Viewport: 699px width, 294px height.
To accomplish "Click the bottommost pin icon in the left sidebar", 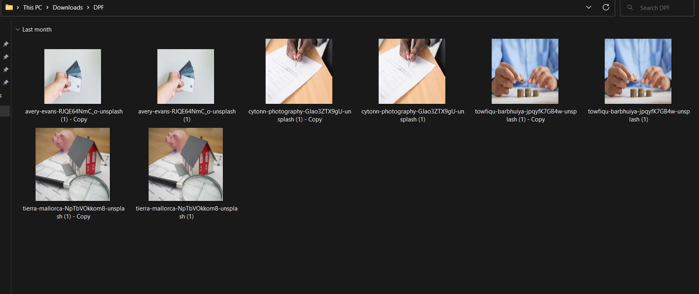I will pyautogui.click(x=6, y=82).
